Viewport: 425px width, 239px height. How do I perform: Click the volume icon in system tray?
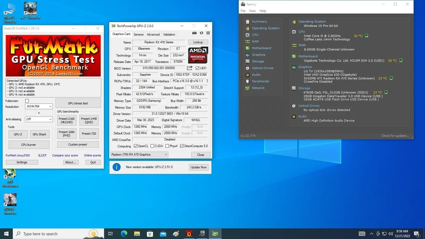coord(391,234)
